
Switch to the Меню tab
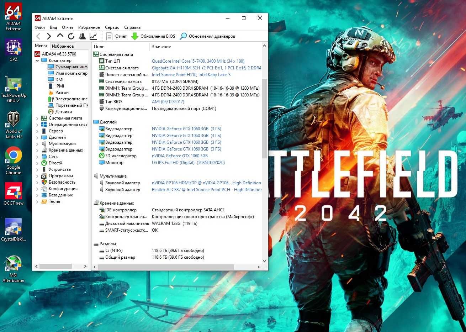tap(41, 46)
